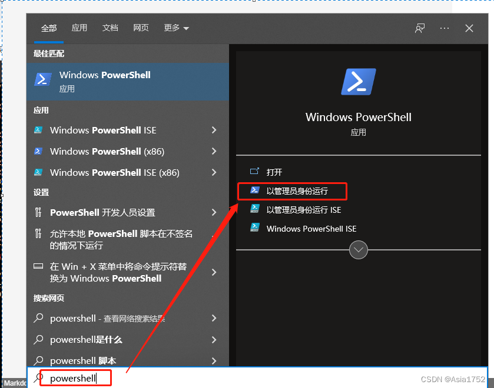
Task: Click the Windows PowerShell ISE result icon
Action: tap(38, 130)
